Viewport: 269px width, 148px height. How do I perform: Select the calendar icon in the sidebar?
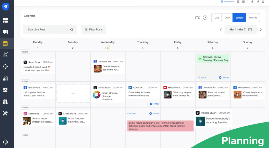click(x=5, y=44)
